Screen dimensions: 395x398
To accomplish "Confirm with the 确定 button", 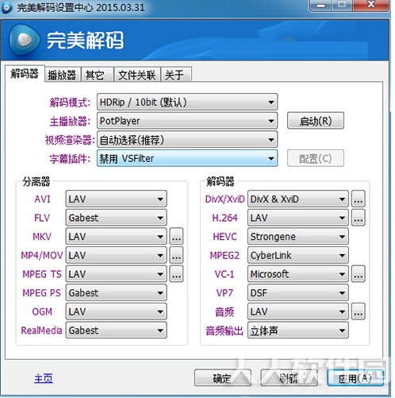I will (223, 377).
